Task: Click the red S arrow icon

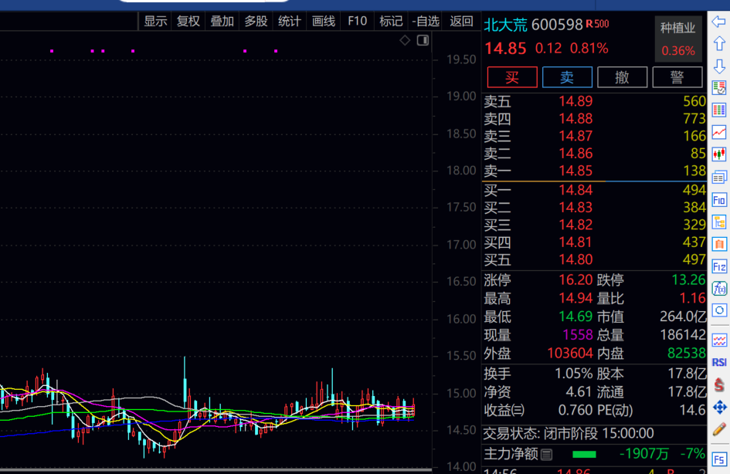Action: [719, 384]
